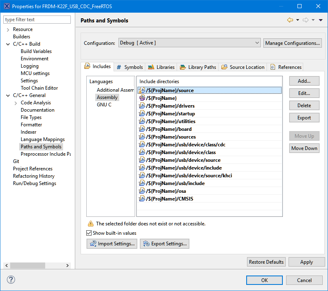Open the Configuration dropdown
The width and height of the screenshot is (328, 291).
(189, 43)
